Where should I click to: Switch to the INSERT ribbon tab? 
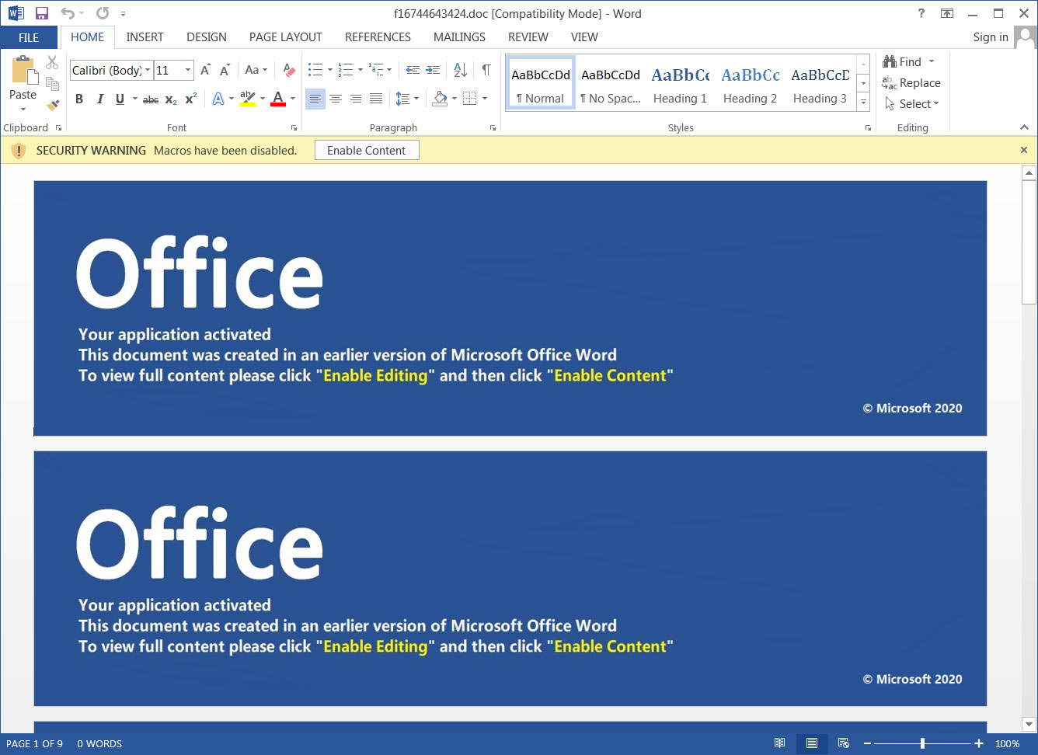(145, 37)
